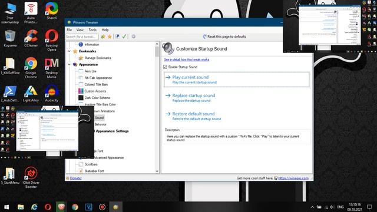Image resolution: width=377 pixels, height=212 pixels.
Task: Click the add bookmark star-plus toolbar icon
Action: point(103,37)
